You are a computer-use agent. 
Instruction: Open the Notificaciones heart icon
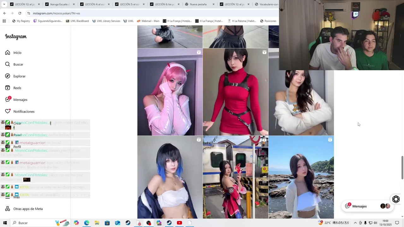[8, 111]
